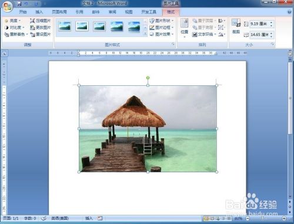The height and width of the screenshot is (224, 294).
Task: Open the 位置 (Position) dropdown button
Action: [x=185, y=28]
